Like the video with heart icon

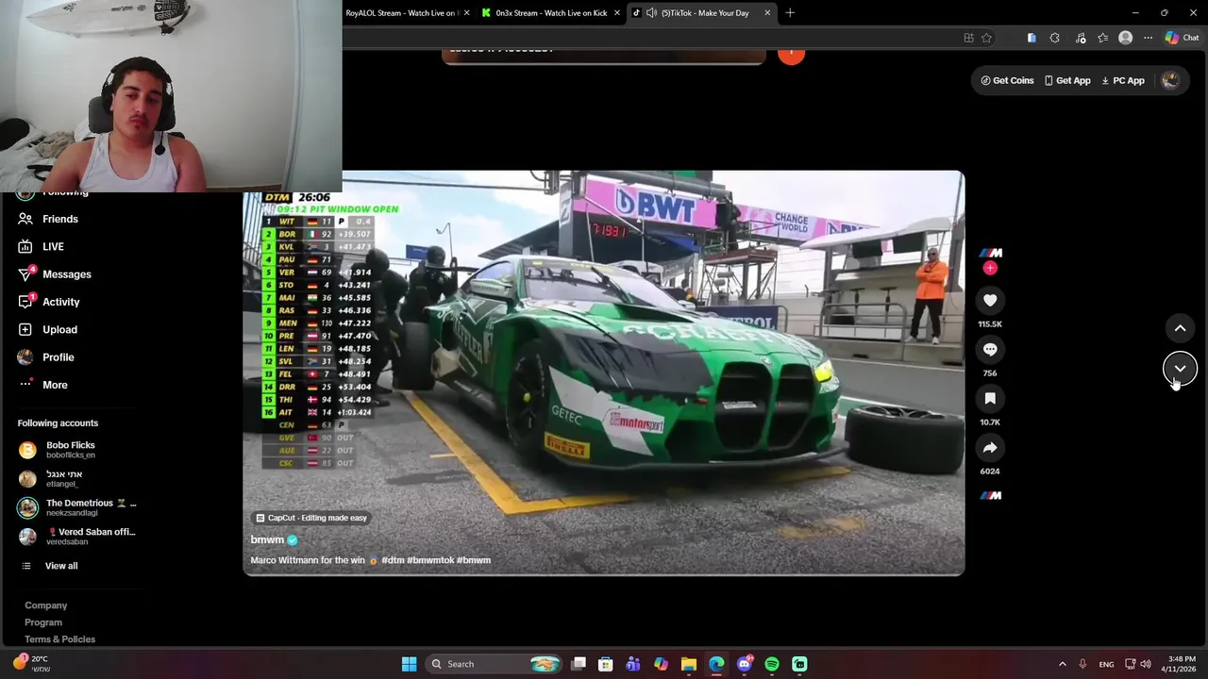[x=990, y=301]
